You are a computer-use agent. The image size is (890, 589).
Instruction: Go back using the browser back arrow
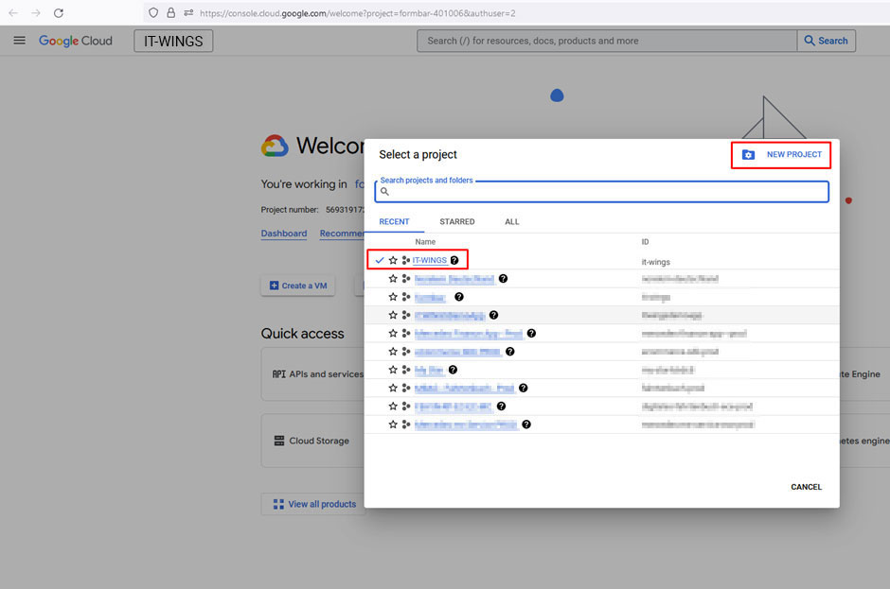pos(13,12)
